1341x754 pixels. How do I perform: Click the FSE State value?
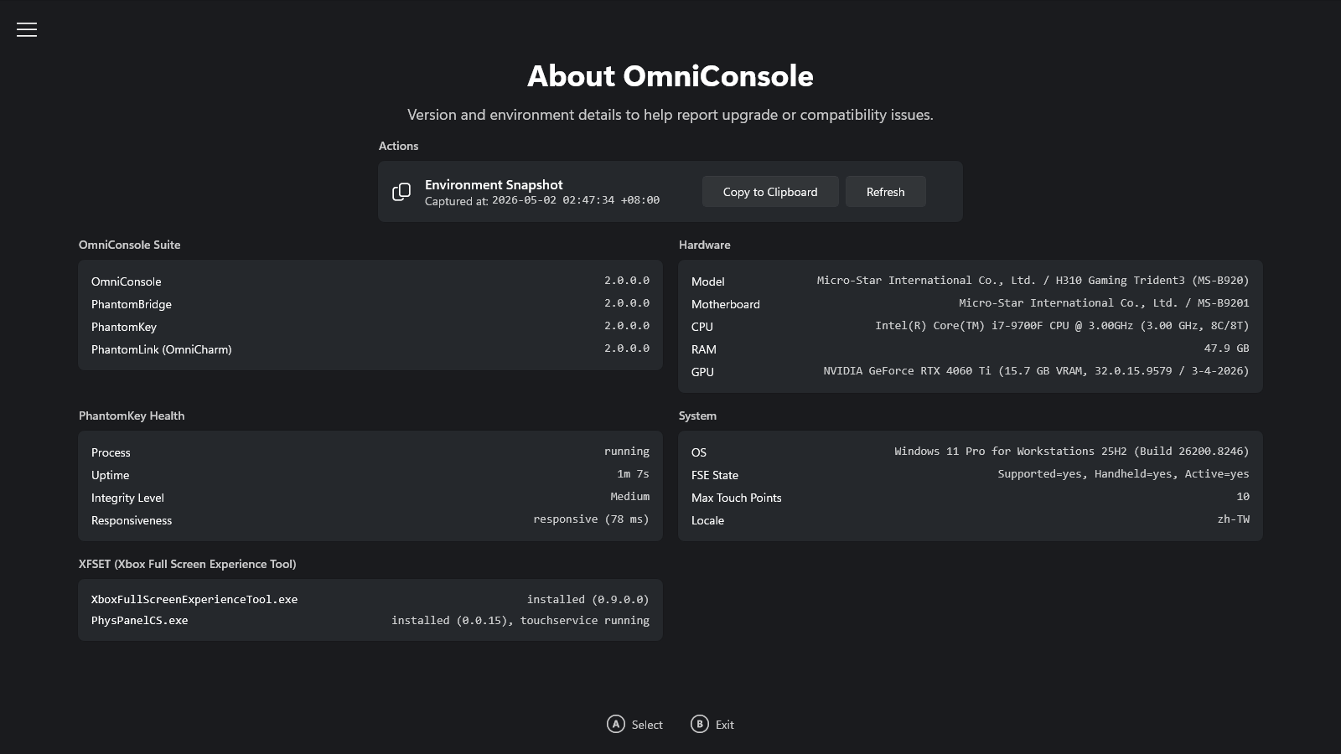pyautogui.click(x=1123, y=474)
